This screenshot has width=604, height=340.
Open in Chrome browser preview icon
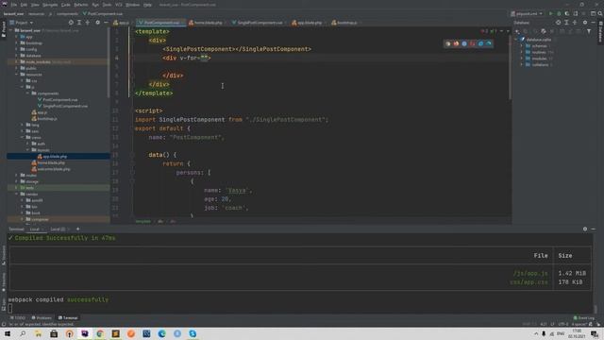447,43
